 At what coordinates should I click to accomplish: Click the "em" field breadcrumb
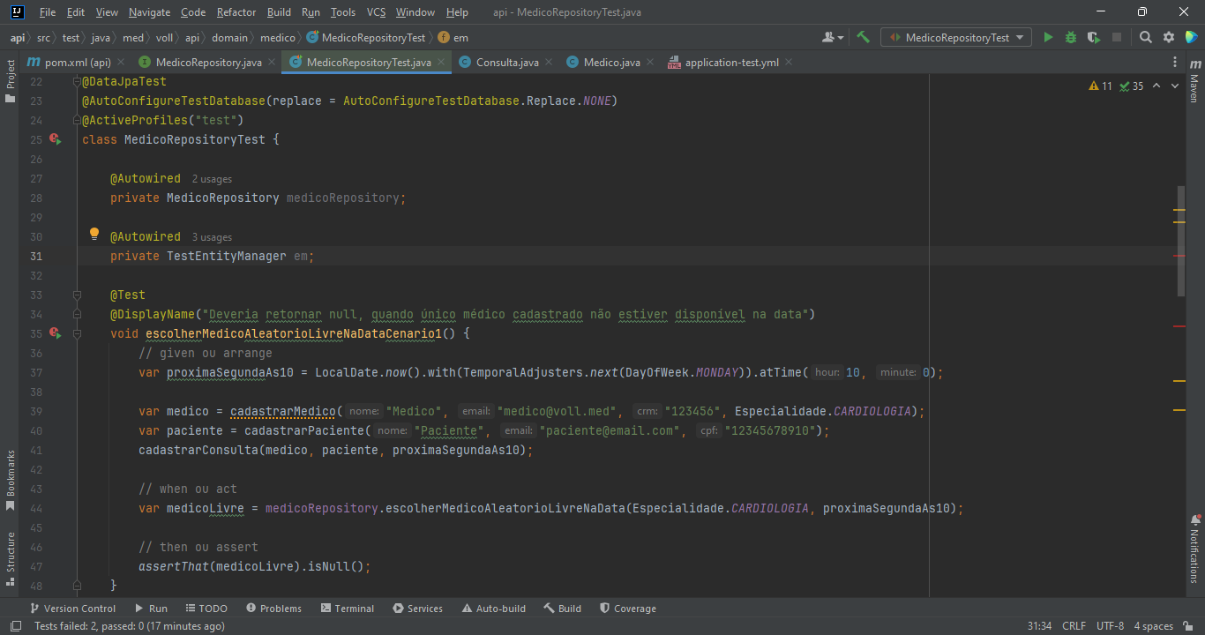[x=453, y=38]
